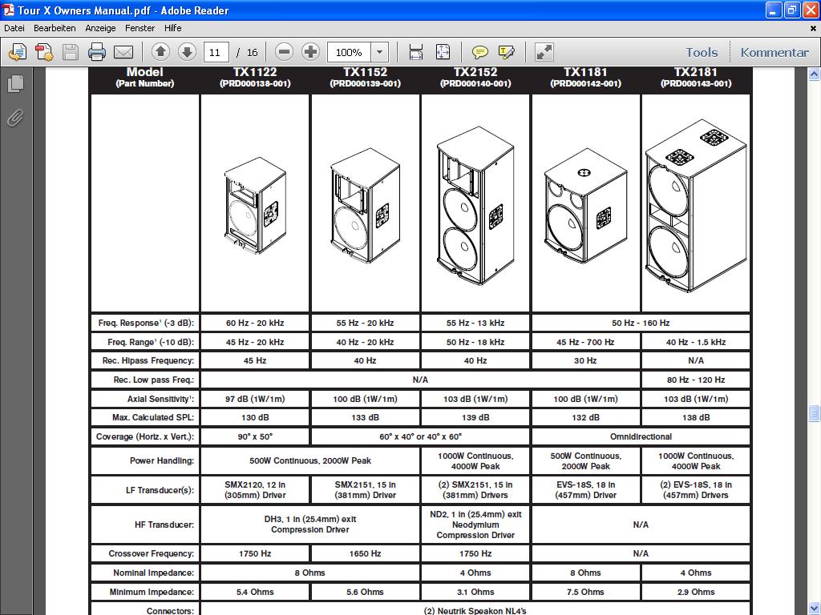821x615 pixels.
Task: Click the TX1122 model header
Action: click(255, 72)
